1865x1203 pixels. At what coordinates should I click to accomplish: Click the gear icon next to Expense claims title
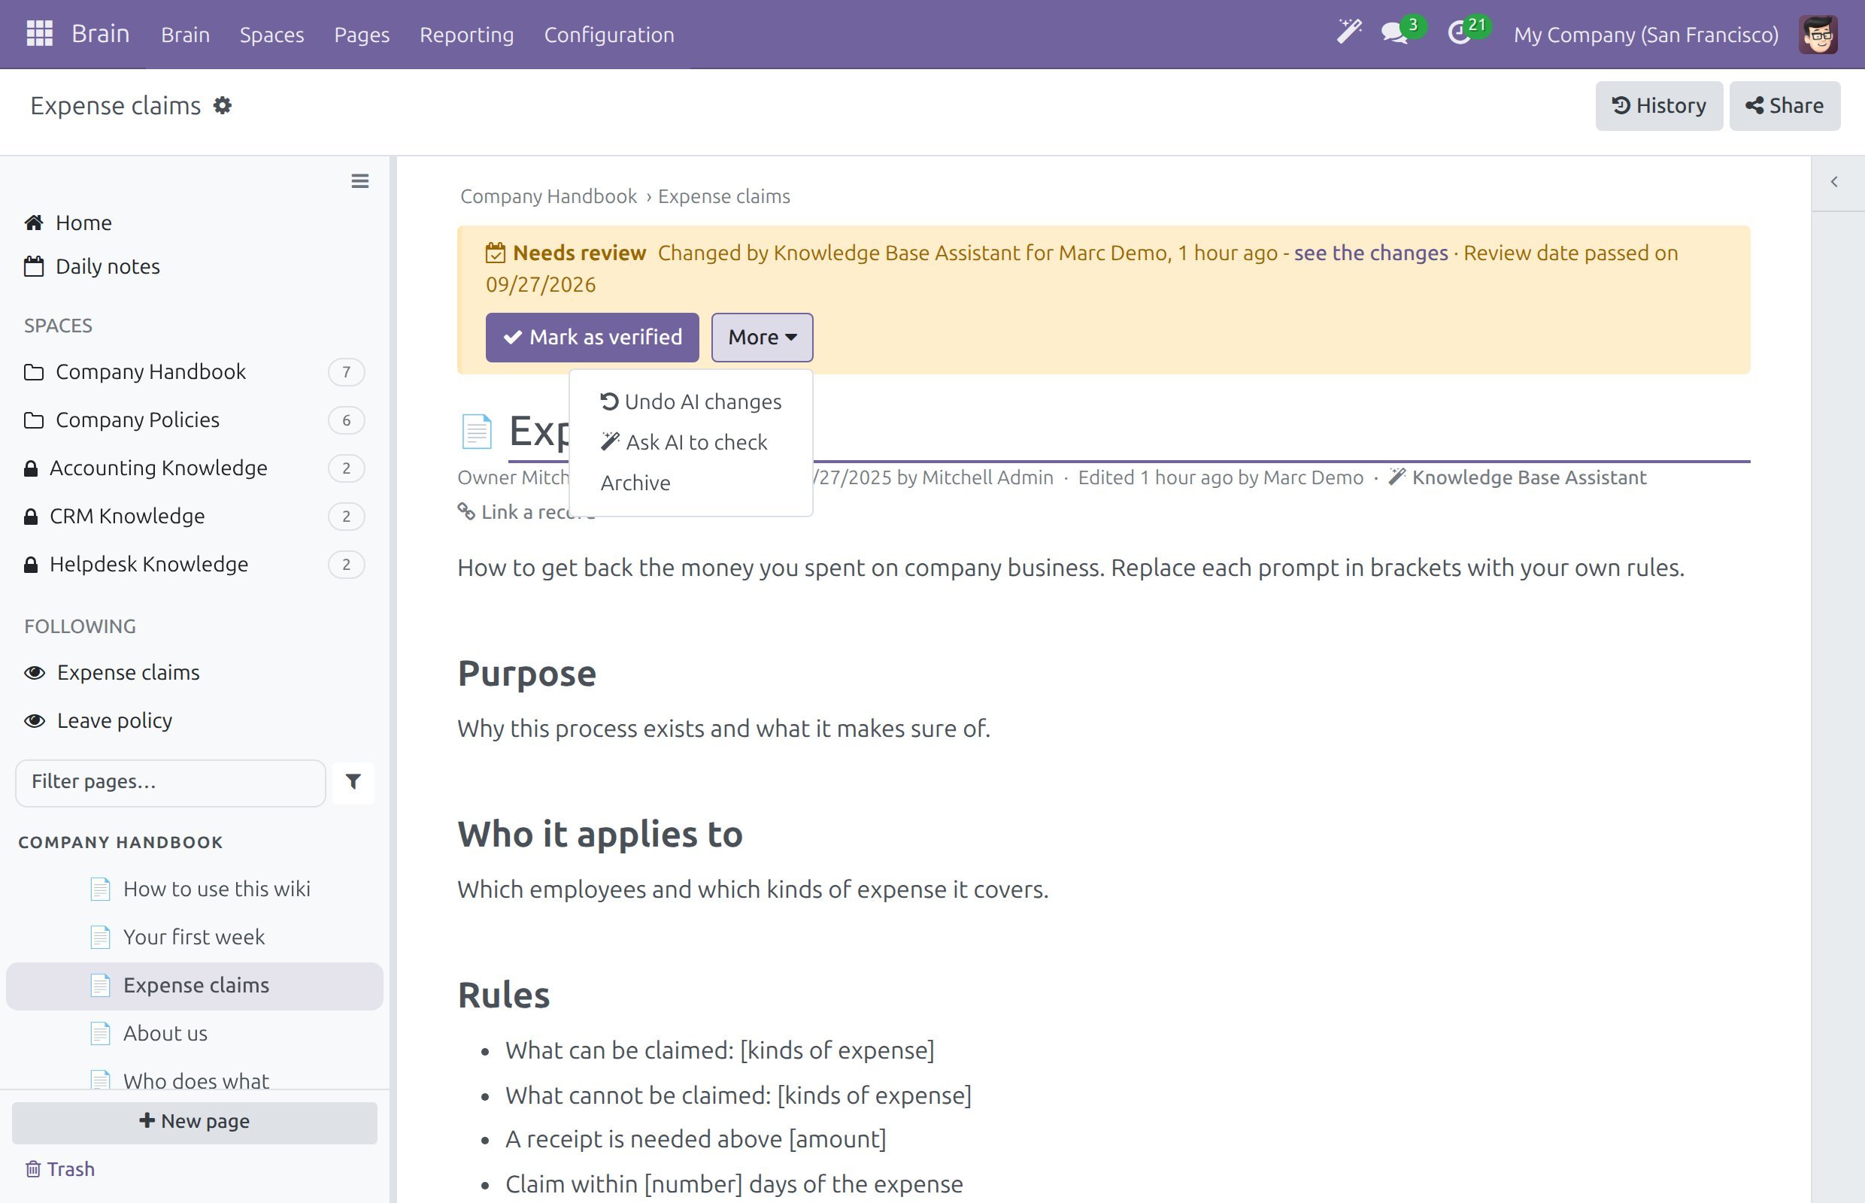click(223, 105)
